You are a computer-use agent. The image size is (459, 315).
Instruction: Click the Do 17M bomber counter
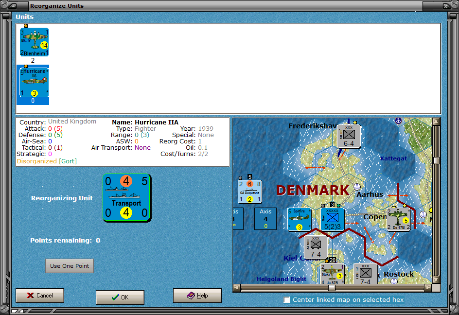tap(398, 219)
